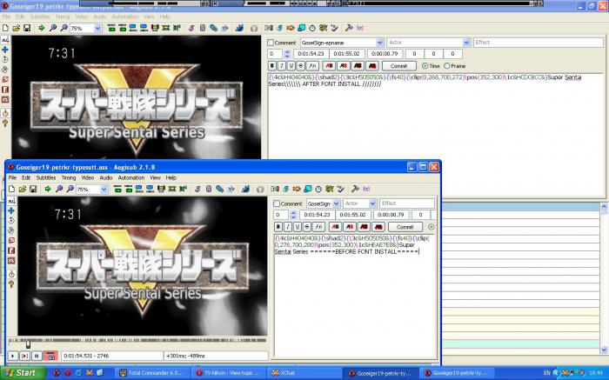This screenshot has width=609, height=380.
Task: Click green Jump To arrow in front window
Action: [x=48, y=189]
